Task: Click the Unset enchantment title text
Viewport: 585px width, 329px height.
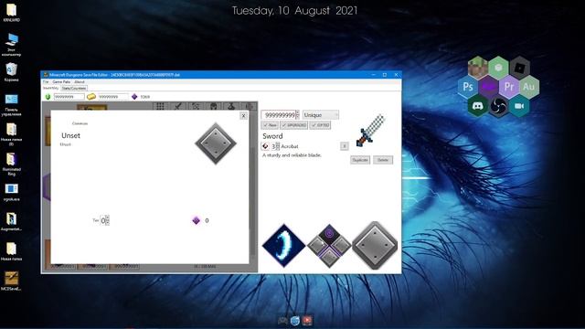Action: tap(71, 135)
